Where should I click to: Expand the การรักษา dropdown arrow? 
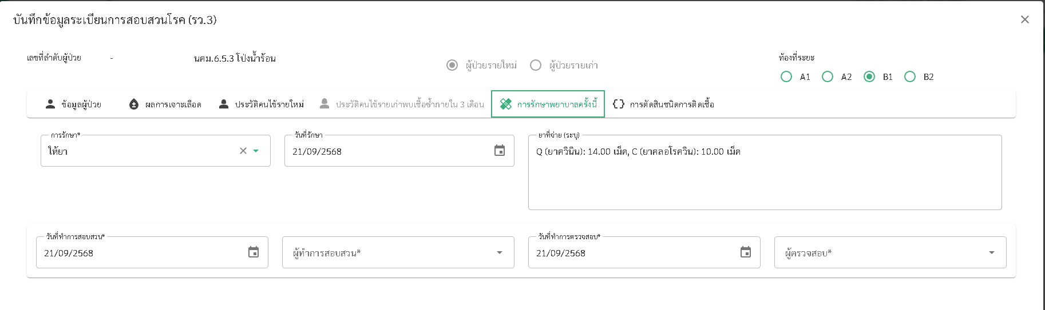click(256, 151)
